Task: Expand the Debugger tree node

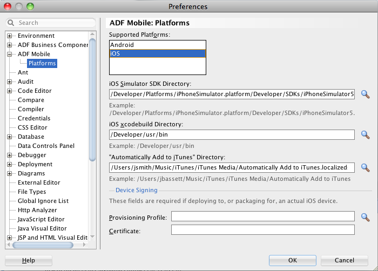Action: pyautogui.click(x=9, y=155)
